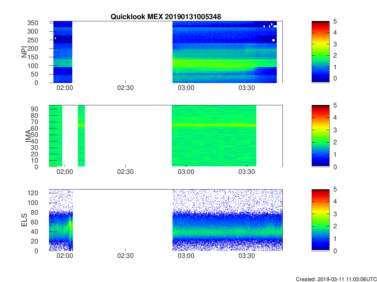Click the "02:30" time label under IMA panel
Screen dimensions: 377x282
point(125,172)
